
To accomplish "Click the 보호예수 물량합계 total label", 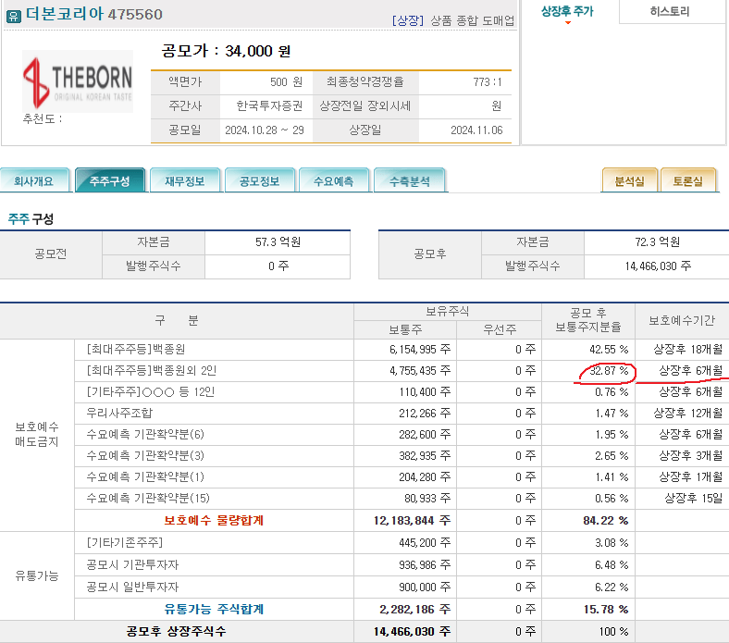I will (x=214, y=520).
